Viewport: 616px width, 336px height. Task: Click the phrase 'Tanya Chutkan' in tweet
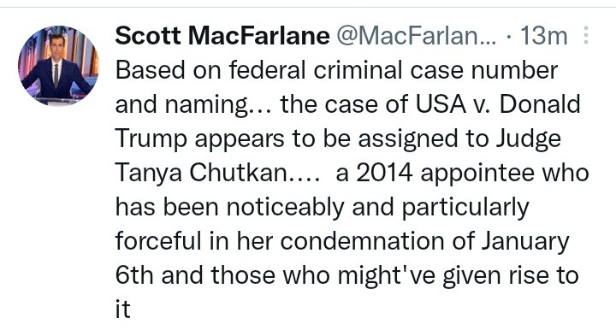pos(202,173)
